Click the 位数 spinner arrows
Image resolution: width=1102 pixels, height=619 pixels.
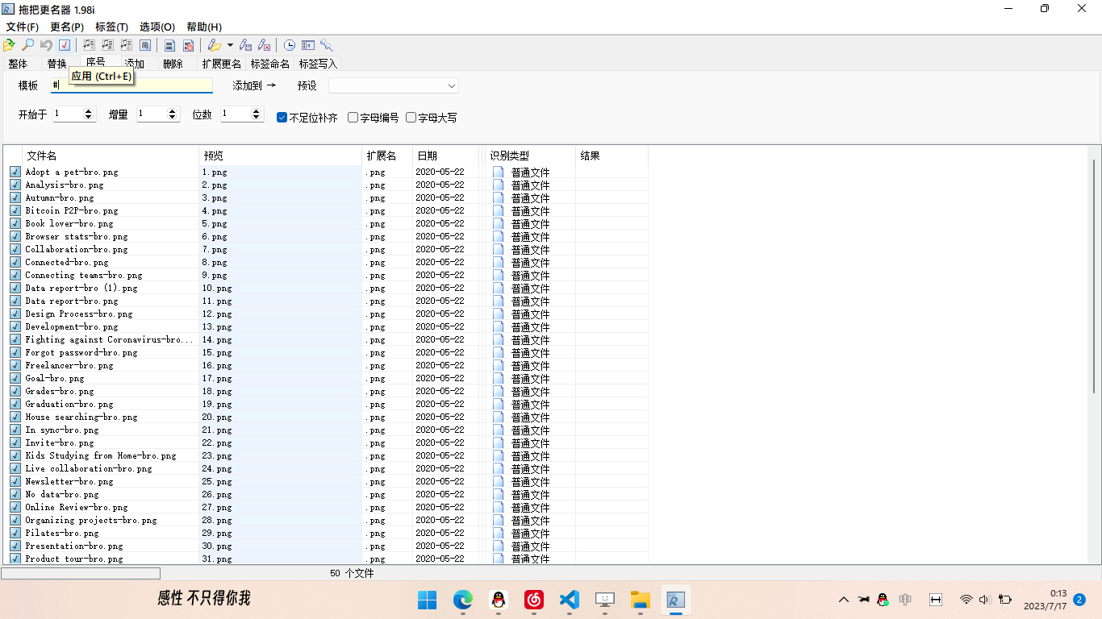pos(257,114)
